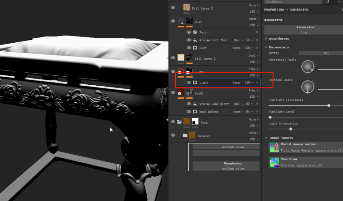
Task: Toggle visibility of Col01 layer
Action: (x=173, y=93)
